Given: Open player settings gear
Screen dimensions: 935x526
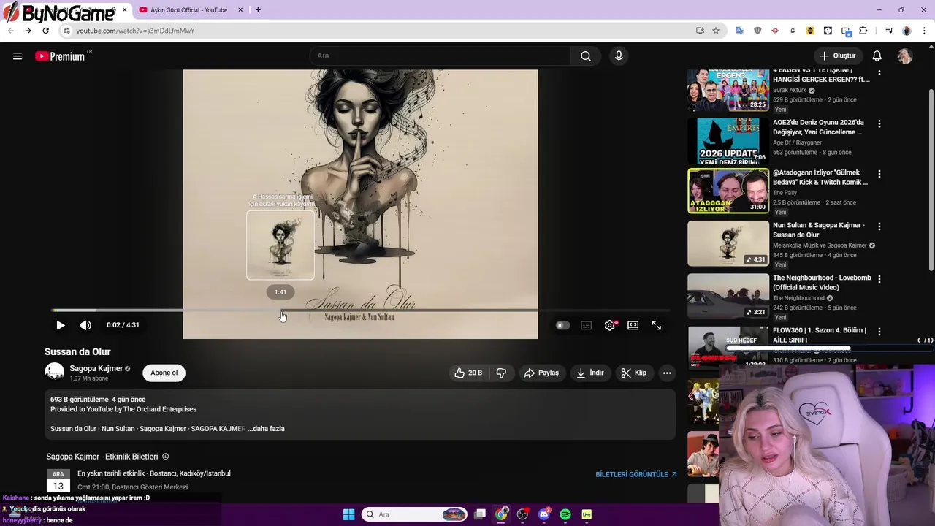Looking at the screenshot, I should [610, 326].
